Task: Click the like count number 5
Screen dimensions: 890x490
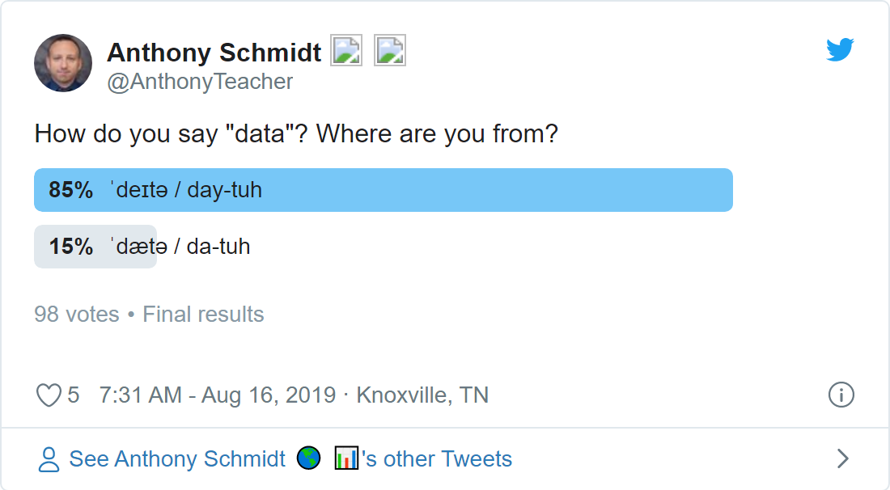Action: pos(73,395)
